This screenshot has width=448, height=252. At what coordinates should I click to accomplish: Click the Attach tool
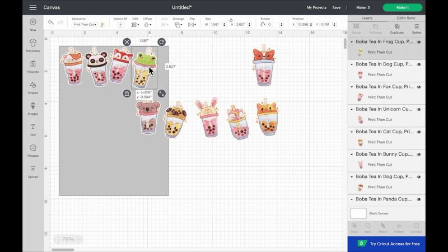pyautogui.click(x=382, y=228)
